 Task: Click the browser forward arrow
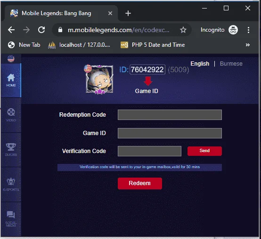point(26,30)
